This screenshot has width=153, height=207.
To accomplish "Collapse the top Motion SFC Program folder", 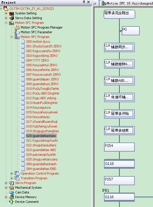I will 6,23.
